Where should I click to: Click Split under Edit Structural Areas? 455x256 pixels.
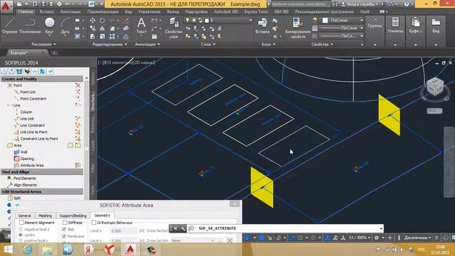(17, 198)
